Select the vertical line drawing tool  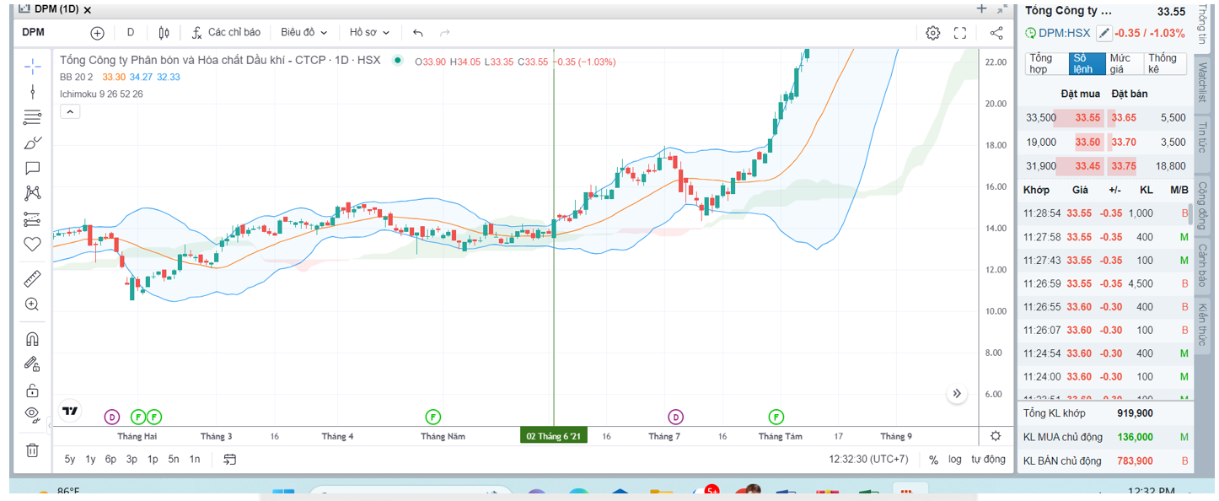[x=32, y=91]
